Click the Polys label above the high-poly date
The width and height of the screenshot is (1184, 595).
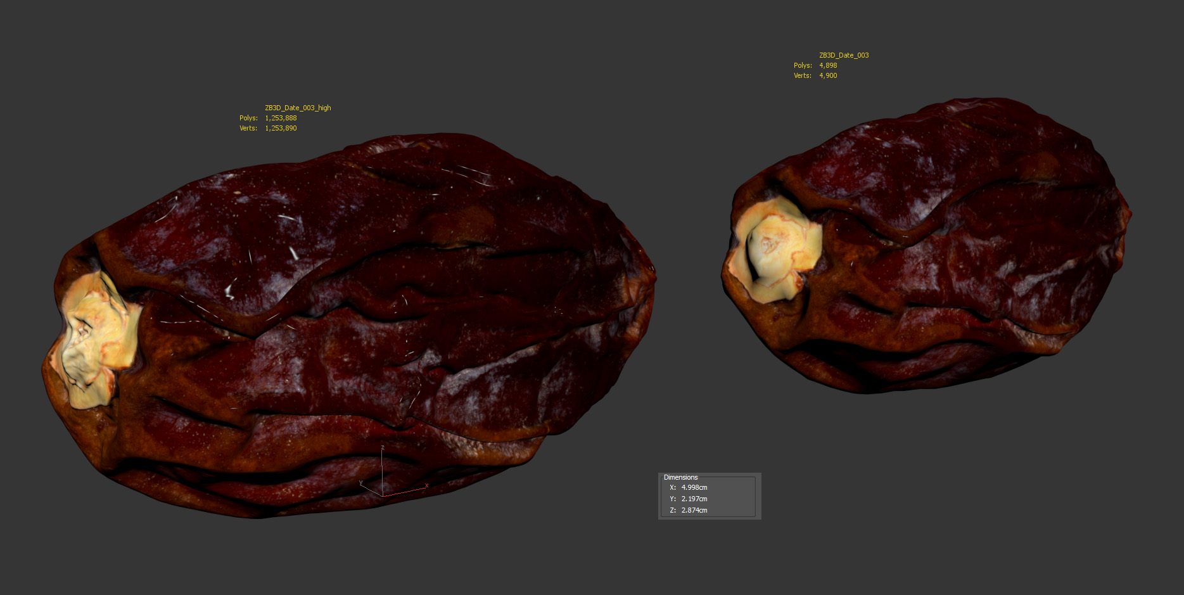(248, 118)
